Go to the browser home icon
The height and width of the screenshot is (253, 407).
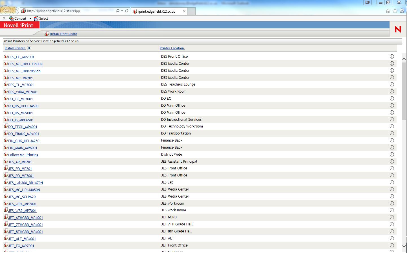pyautogui.click(x=388, y=11)
